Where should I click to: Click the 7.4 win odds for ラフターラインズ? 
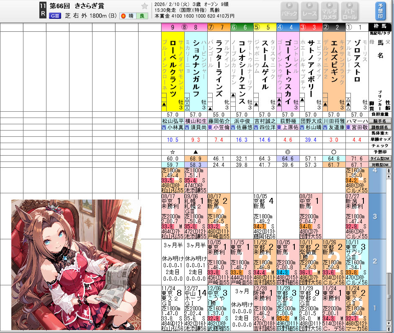click(x=218, y=140)
